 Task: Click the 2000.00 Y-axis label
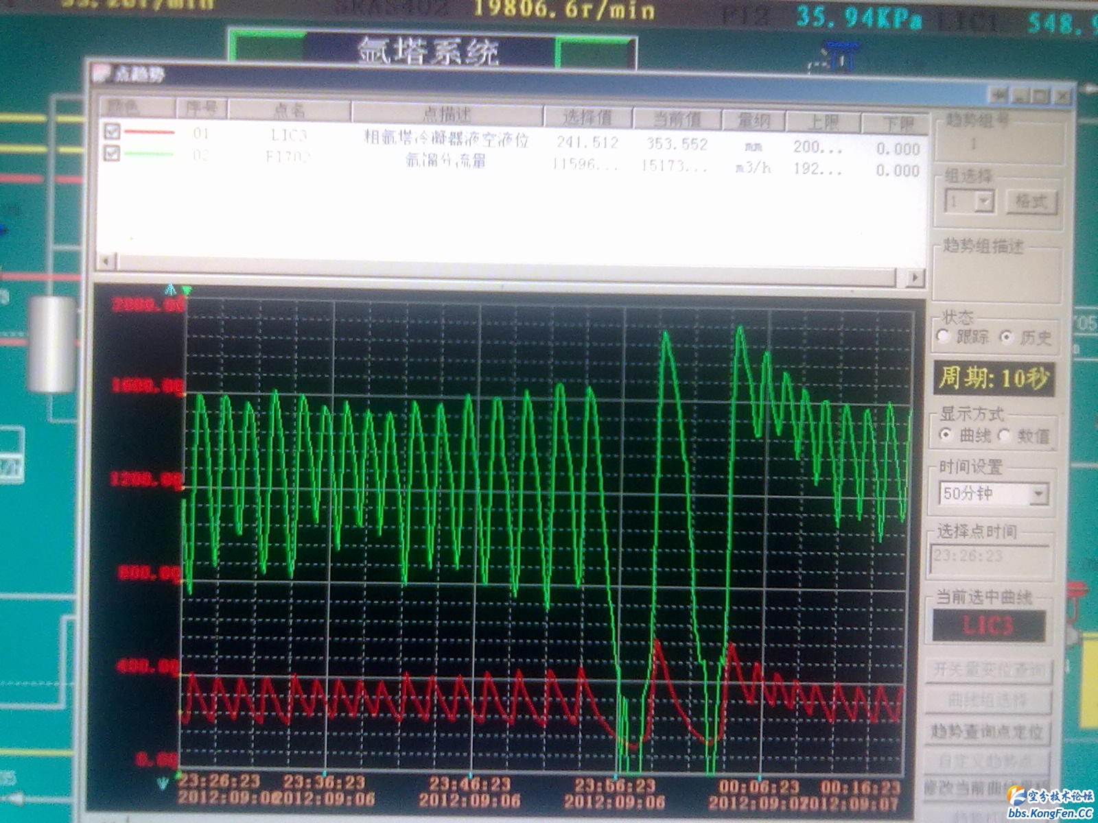[148, 305]
